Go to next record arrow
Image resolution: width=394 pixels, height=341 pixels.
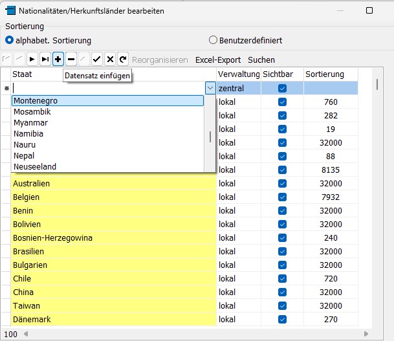(32, 60)
